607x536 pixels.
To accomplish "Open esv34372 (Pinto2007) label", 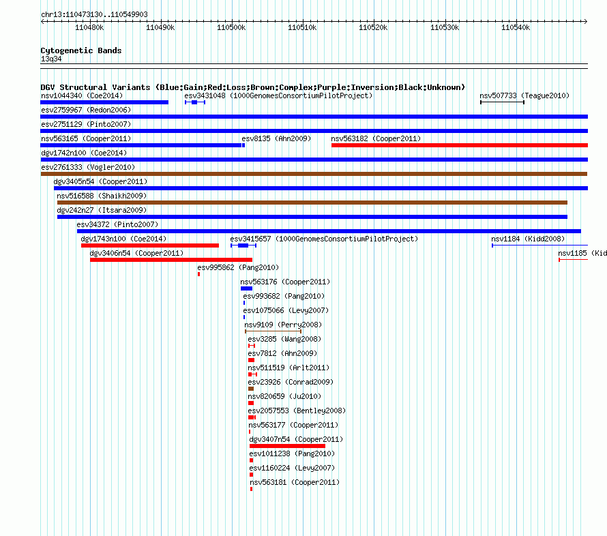I will (x=117, y=224).
